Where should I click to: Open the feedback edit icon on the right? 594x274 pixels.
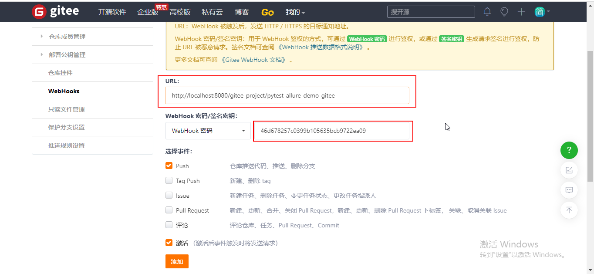[x=569, y=170]
